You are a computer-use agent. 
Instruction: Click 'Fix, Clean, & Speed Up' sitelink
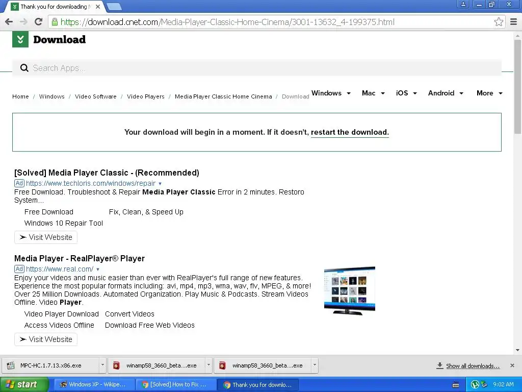pos(146,212)
